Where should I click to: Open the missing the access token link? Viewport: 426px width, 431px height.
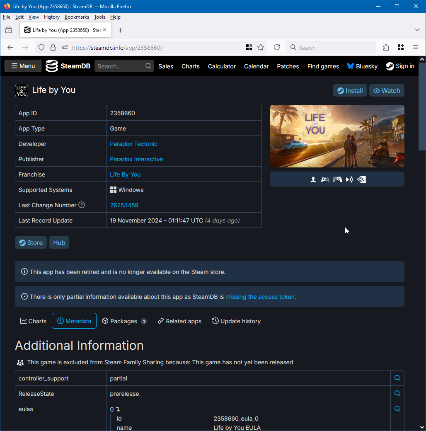tap(261, 297)
